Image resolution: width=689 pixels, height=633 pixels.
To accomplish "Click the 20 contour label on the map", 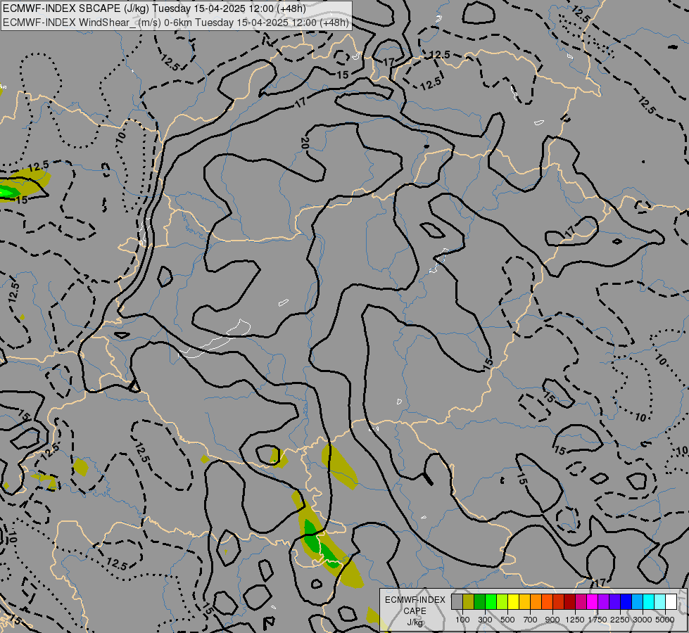I will tap(305, 143).
